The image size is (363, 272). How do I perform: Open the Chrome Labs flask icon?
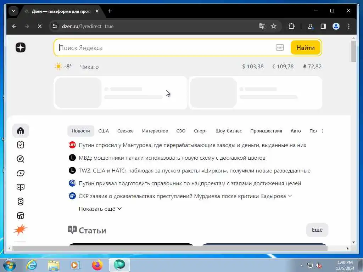310,26
